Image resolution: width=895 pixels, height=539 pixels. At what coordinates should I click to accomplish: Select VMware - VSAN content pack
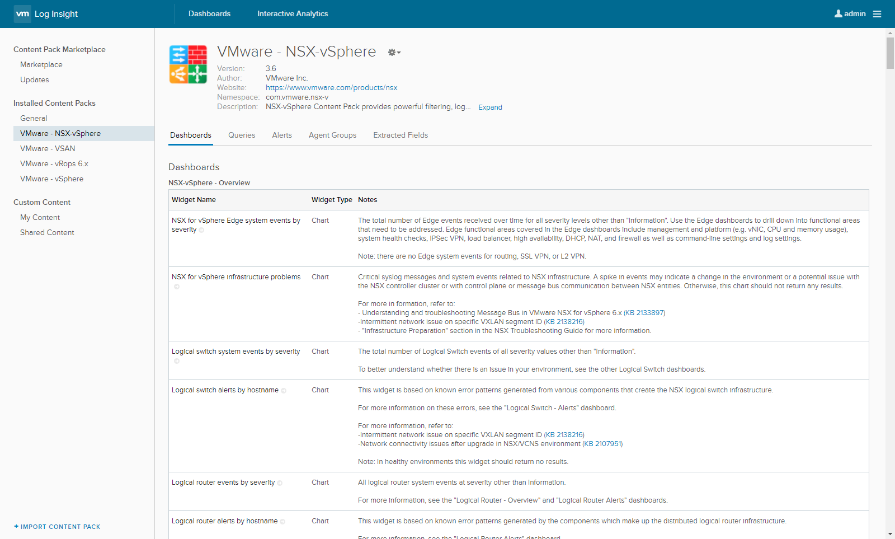point(48,149)
